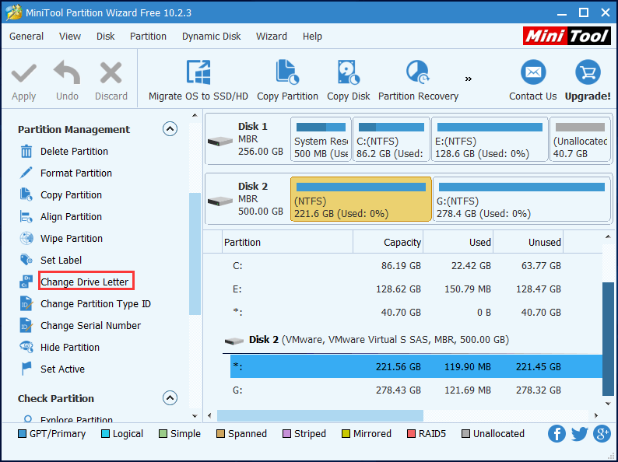Click the Wipe Partition icon

coord(26,238)
